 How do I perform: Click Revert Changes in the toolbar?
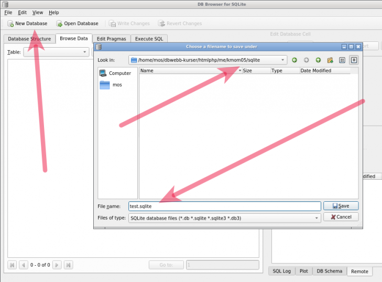180,24
